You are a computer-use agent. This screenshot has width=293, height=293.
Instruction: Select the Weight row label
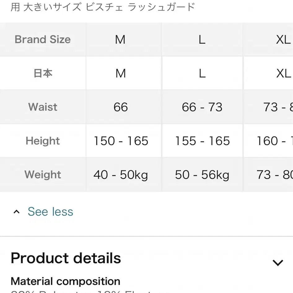43,174
